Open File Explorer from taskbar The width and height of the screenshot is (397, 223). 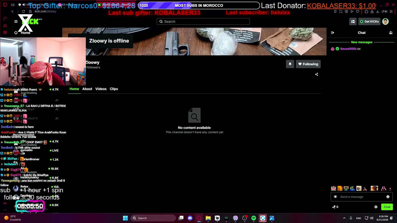tap(208, 218)
